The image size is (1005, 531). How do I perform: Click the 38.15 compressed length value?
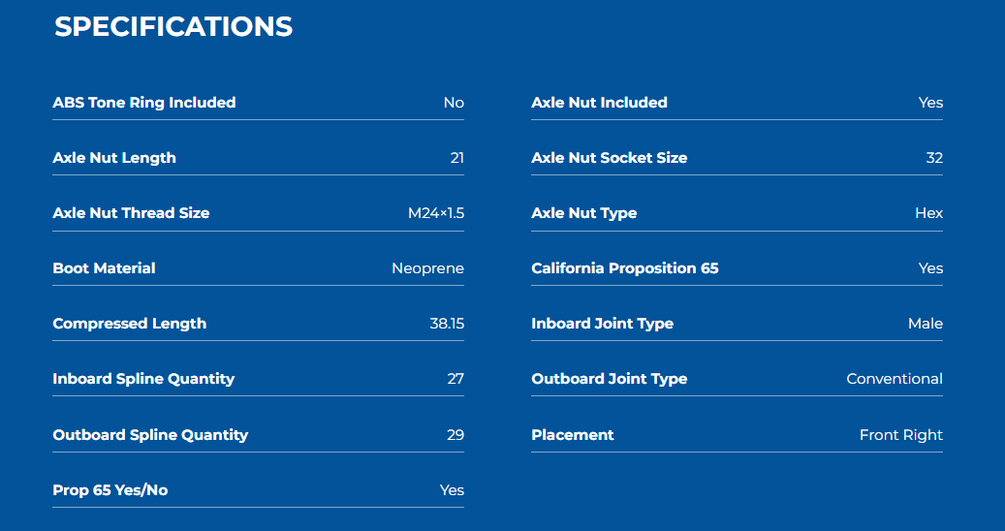(x=447, y=324)
